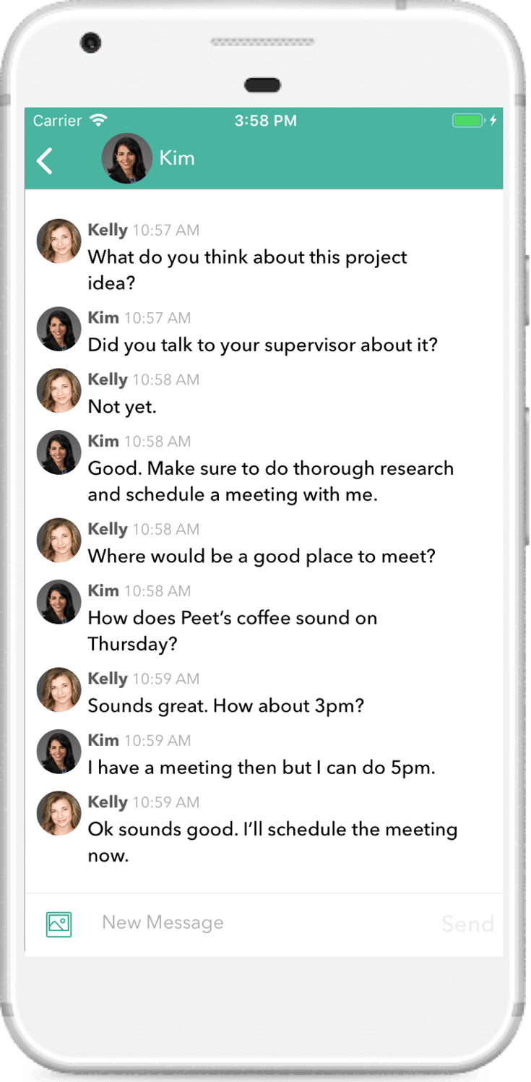This screenshot has height=1082, width=531.
Task: Tap Kelly's avatar beside "Not yet."
Action: tap(59, 391)
